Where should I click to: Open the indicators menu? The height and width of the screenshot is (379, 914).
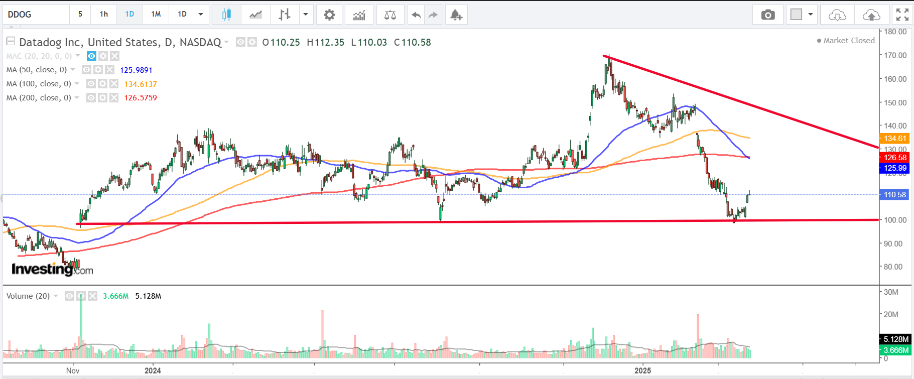click(359, 15)
